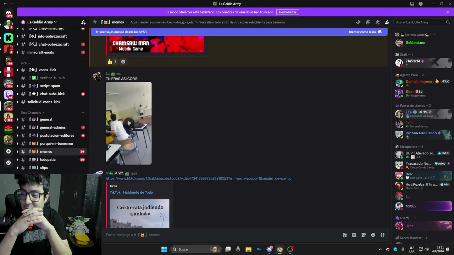Open TikTok · Hablando de Todo embed title
Viewport: 454px width, 255px height.
131,192
